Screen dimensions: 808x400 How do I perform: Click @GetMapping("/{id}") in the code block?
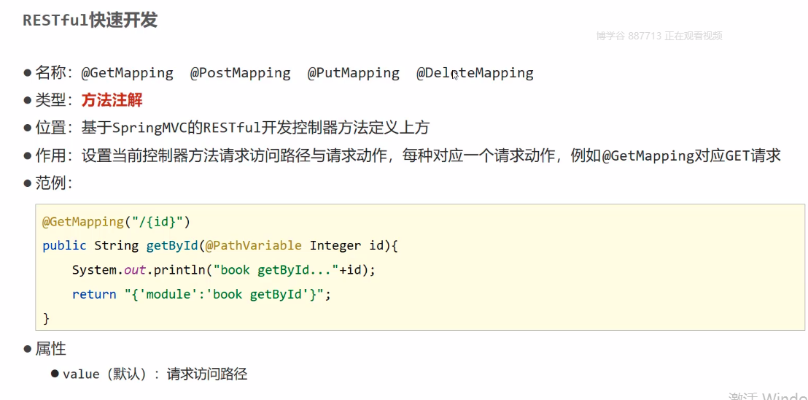click(x=116, y=221)
